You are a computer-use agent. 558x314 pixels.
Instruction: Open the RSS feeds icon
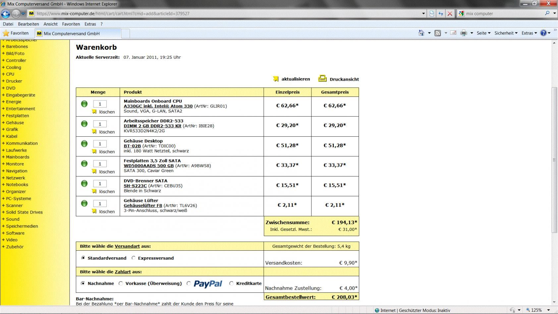click(x=438, y=33)
